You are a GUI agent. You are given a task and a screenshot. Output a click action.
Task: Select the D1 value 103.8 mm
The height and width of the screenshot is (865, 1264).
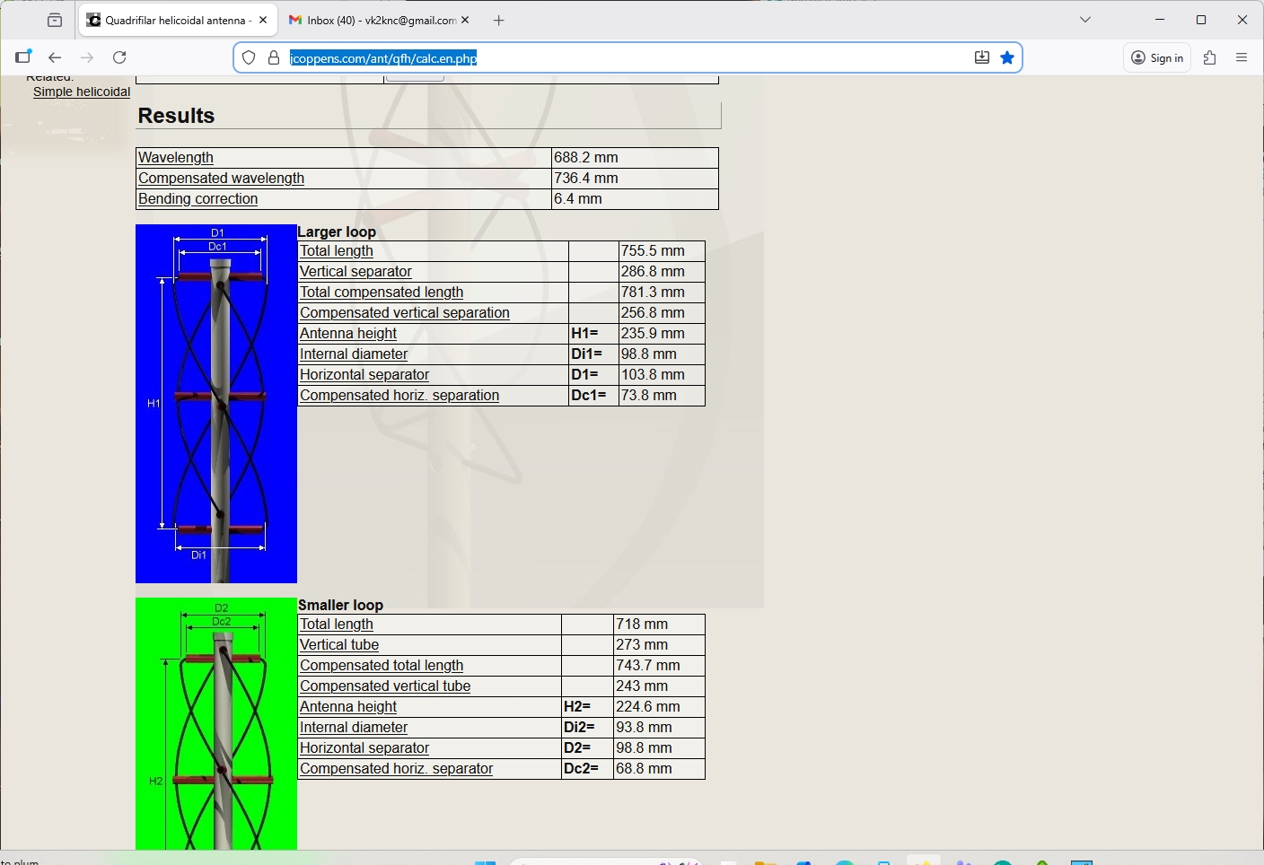point(653,374)
